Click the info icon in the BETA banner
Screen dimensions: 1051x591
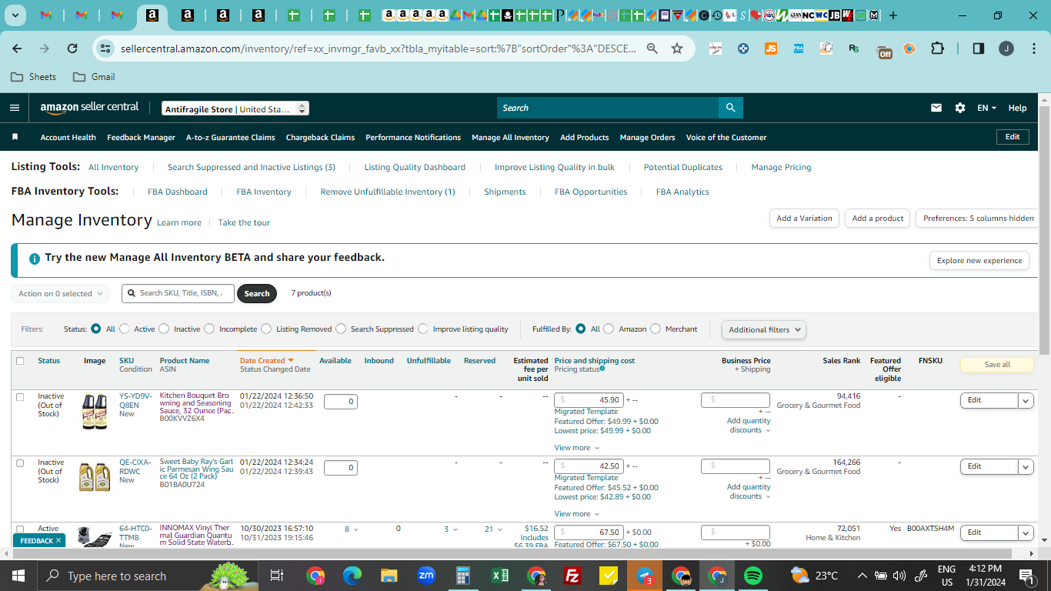34,259
